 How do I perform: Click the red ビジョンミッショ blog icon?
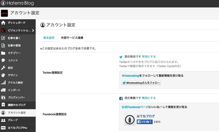tap(3, 30)
